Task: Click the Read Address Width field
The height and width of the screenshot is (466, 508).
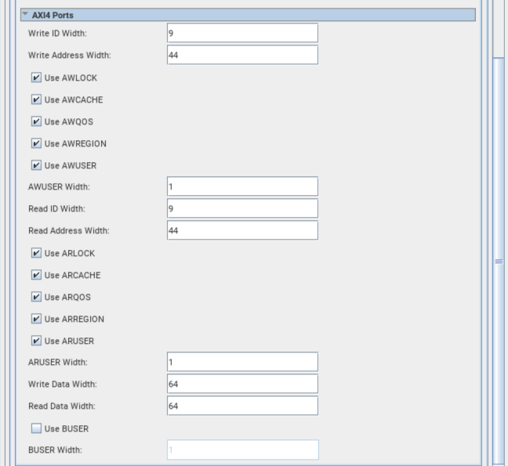Action: pos(242,230)
